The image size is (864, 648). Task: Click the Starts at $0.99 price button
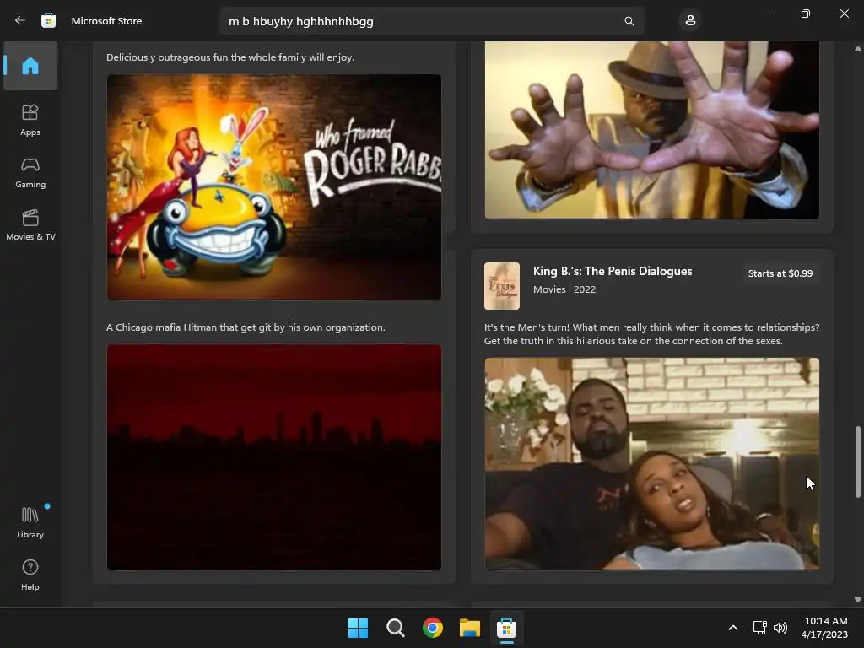tap(780, 273)
